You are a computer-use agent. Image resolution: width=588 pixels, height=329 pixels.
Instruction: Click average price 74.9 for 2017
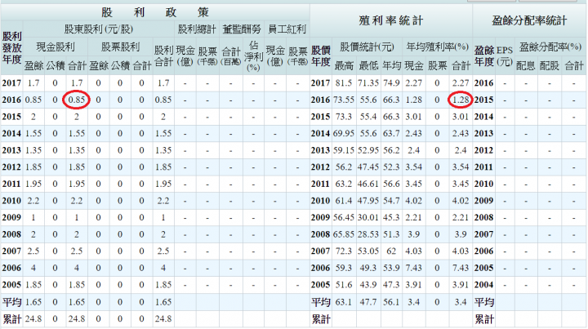(391, 82)
